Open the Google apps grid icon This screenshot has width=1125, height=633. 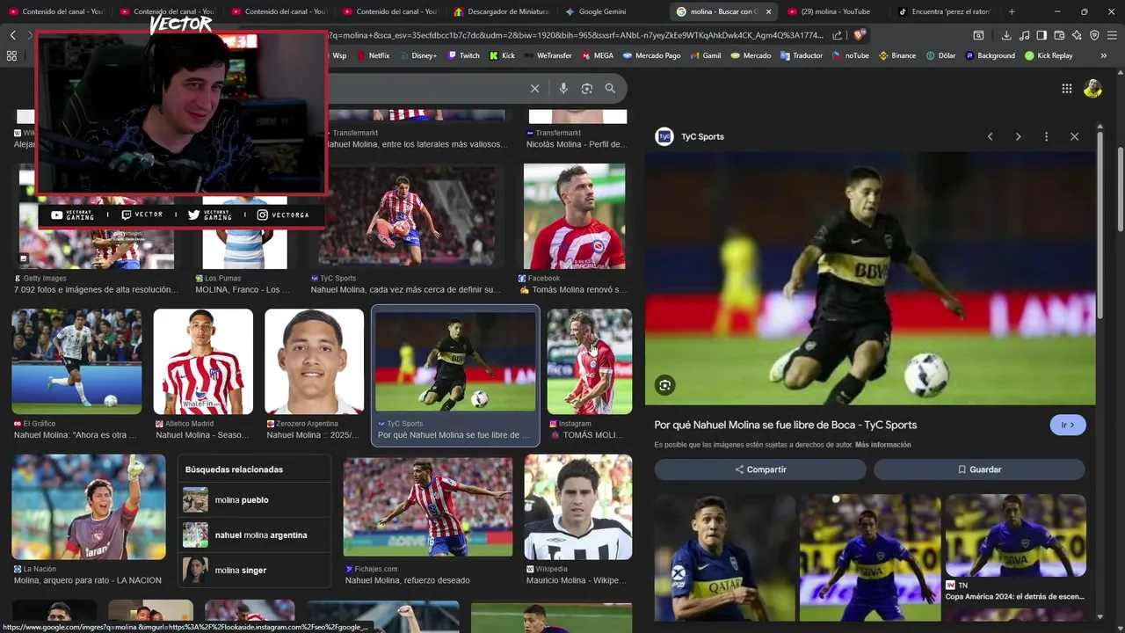[x=1066, y=88]
